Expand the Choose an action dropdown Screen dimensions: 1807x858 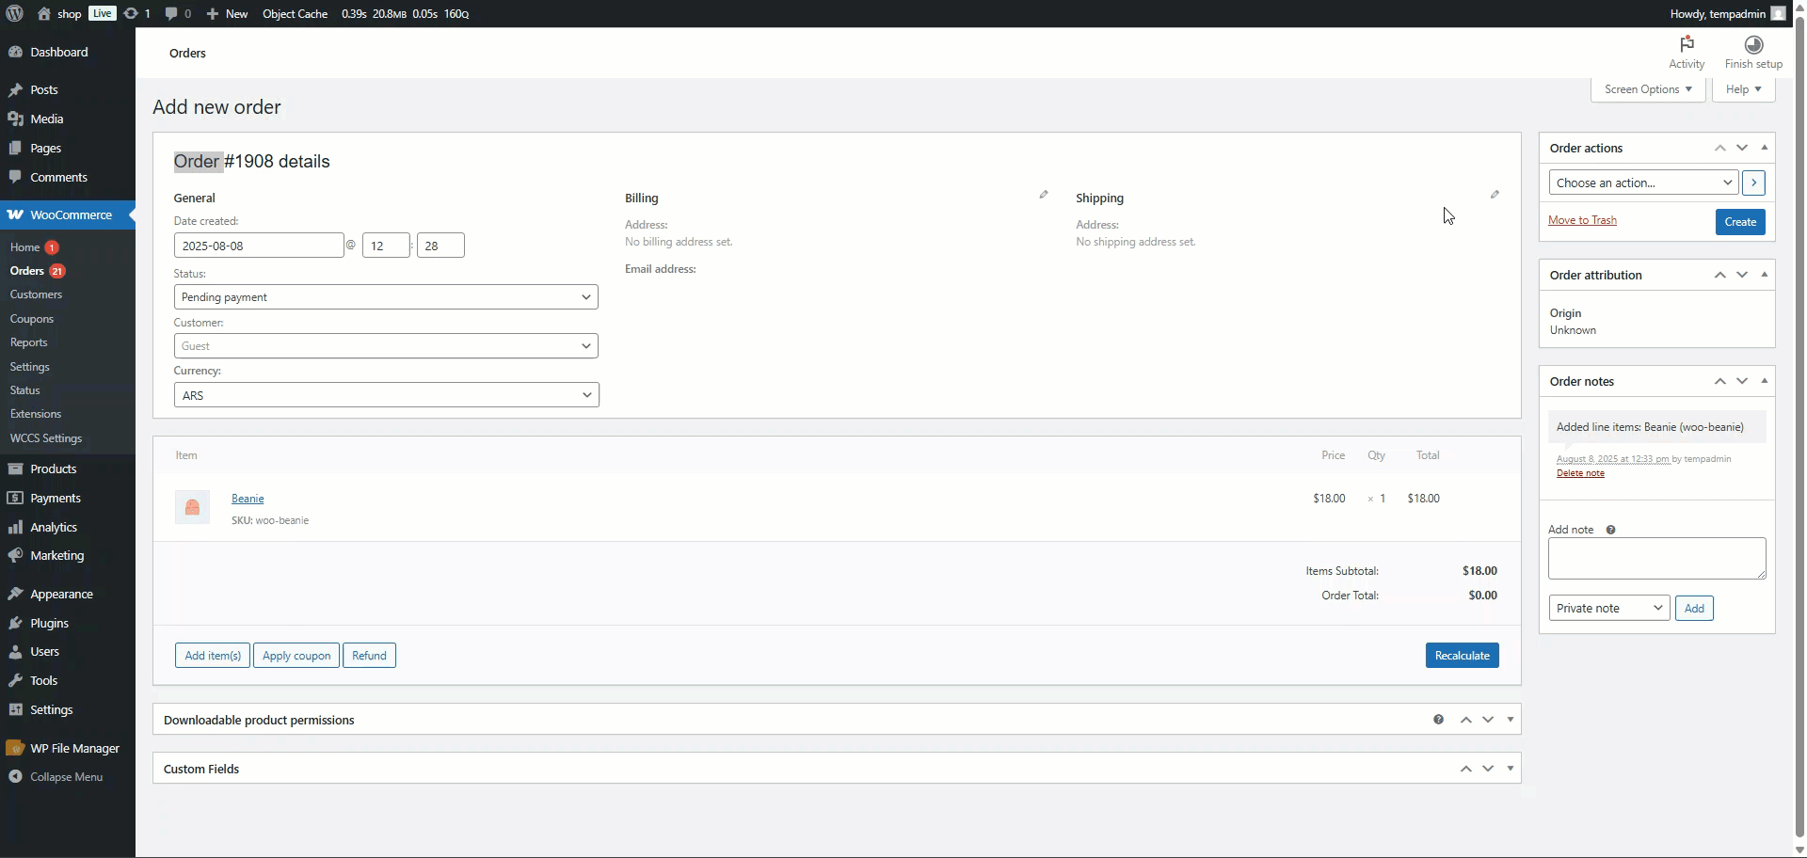tap(1642, 183)
